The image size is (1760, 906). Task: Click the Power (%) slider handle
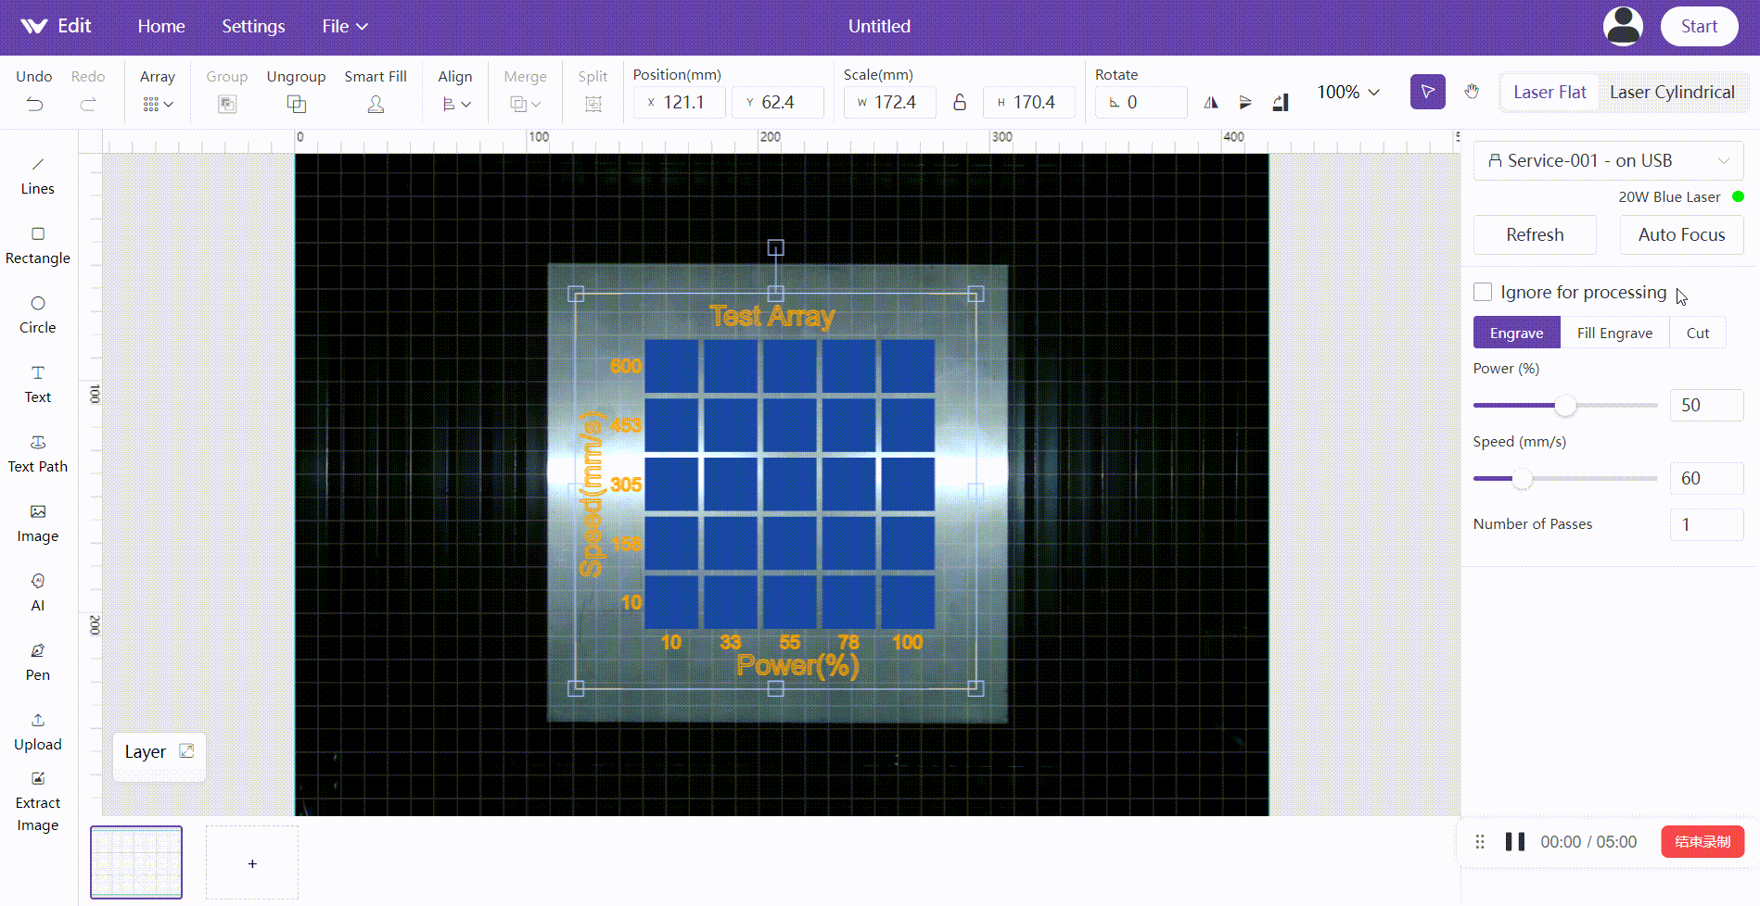click(1565, 405)
